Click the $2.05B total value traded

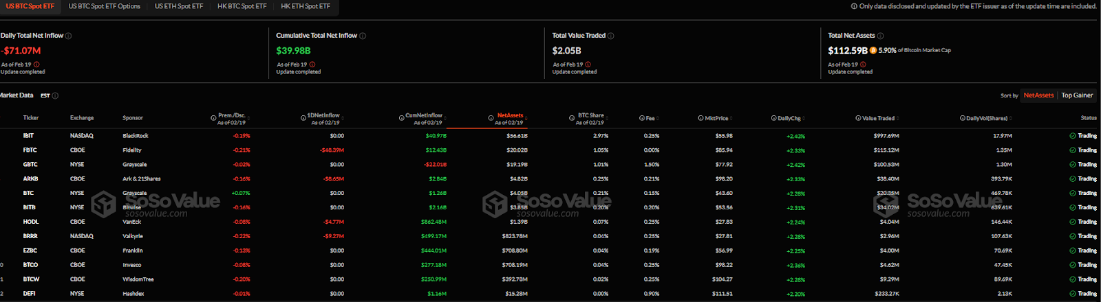coord(566,51)
